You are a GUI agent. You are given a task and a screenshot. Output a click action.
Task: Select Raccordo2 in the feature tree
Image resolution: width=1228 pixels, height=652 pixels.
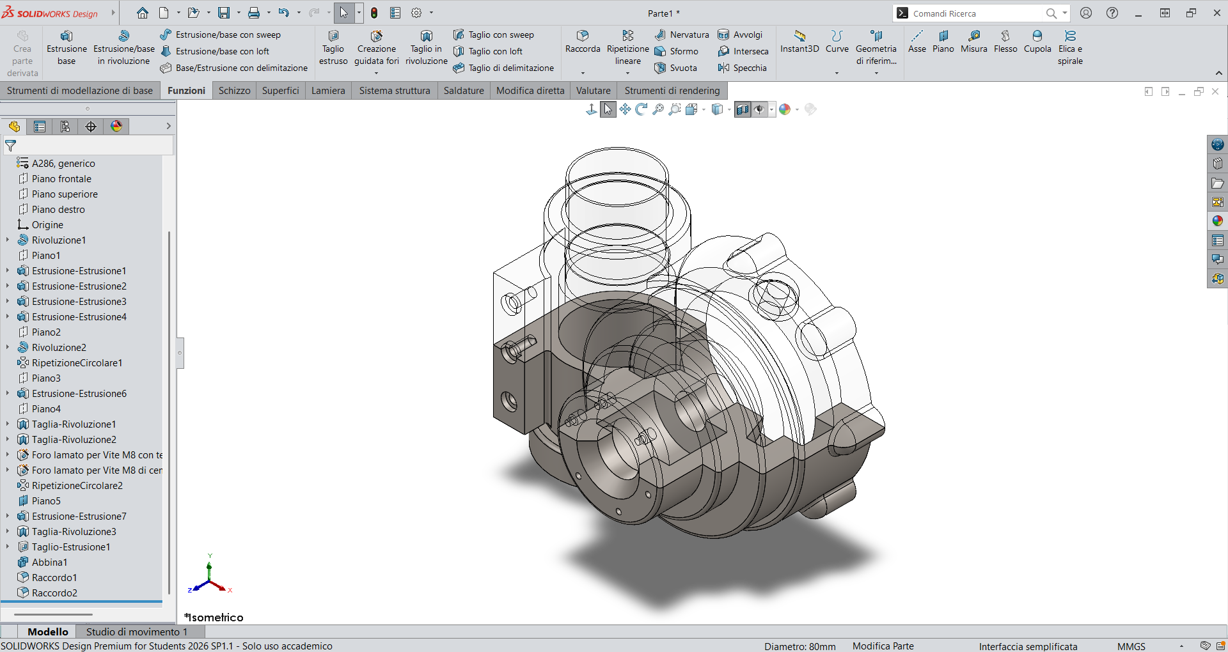click(x=47, y=593)
